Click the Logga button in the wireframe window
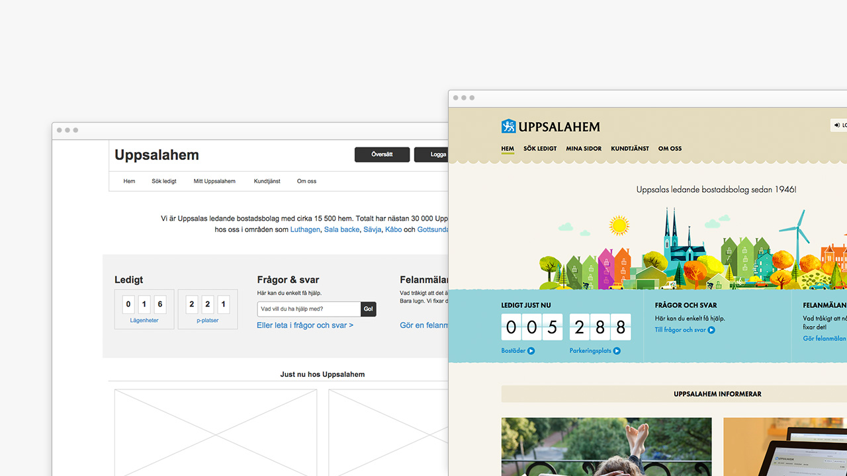This screenshot has height=476, width=847. coord(431,155)
